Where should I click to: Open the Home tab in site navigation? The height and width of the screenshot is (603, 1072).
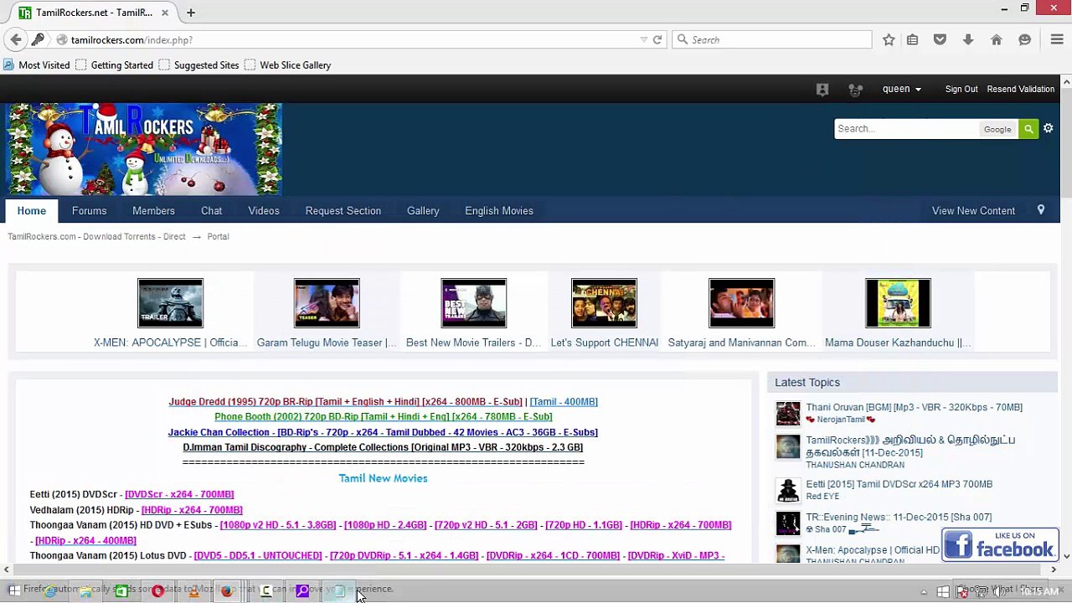(x=32, y=211)
